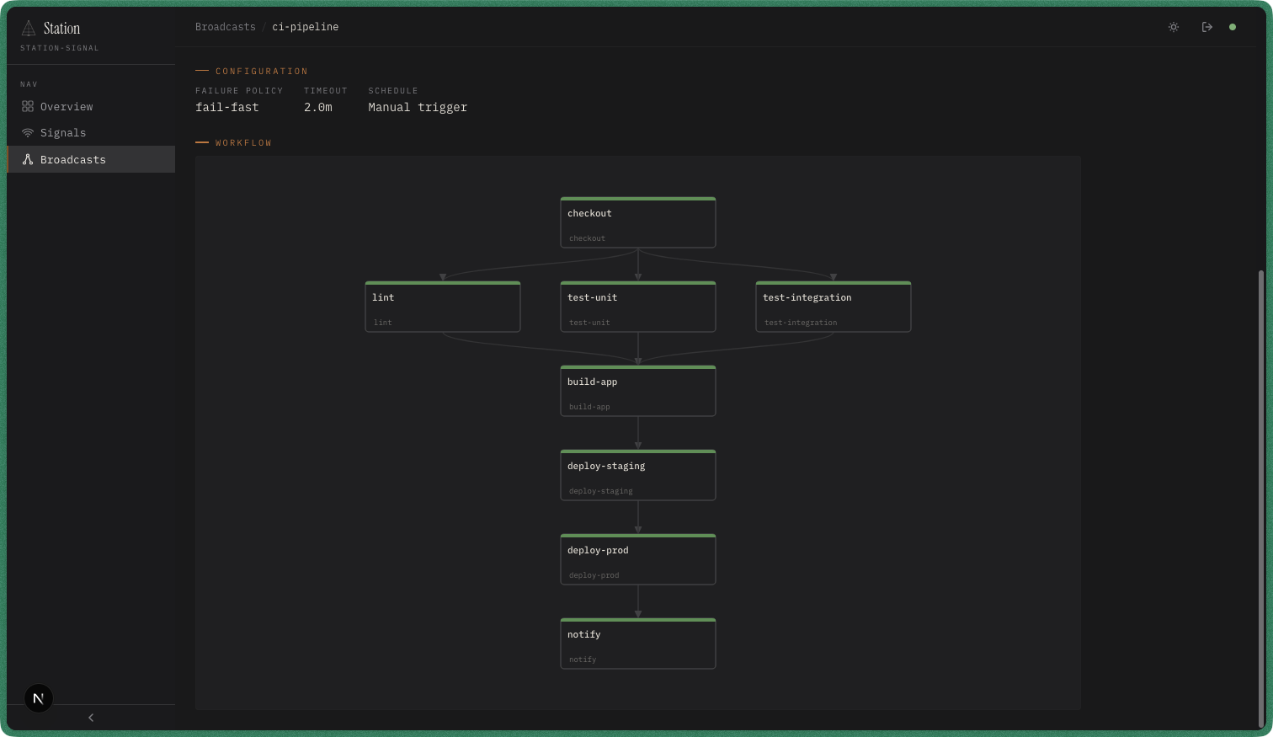Navigate to Broadcasts via the breadcrumb link
1273x737 pixels.
(225, 26)
